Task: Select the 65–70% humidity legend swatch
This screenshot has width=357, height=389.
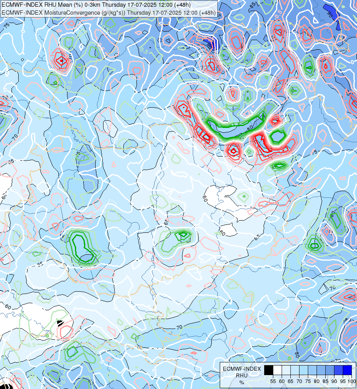Action: (x=295, y=370)
